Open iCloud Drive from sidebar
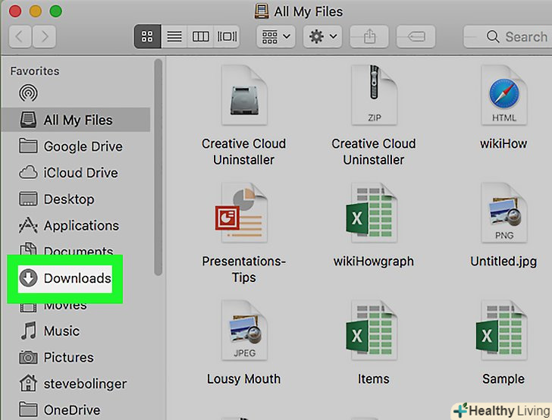The image size is (552, 420). 80,173
